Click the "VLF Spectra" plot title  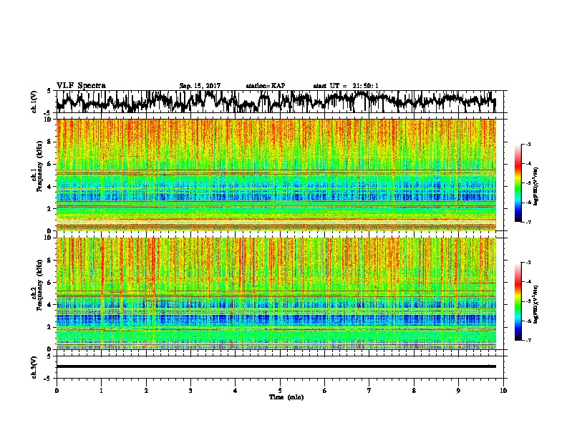click(81, 85)
